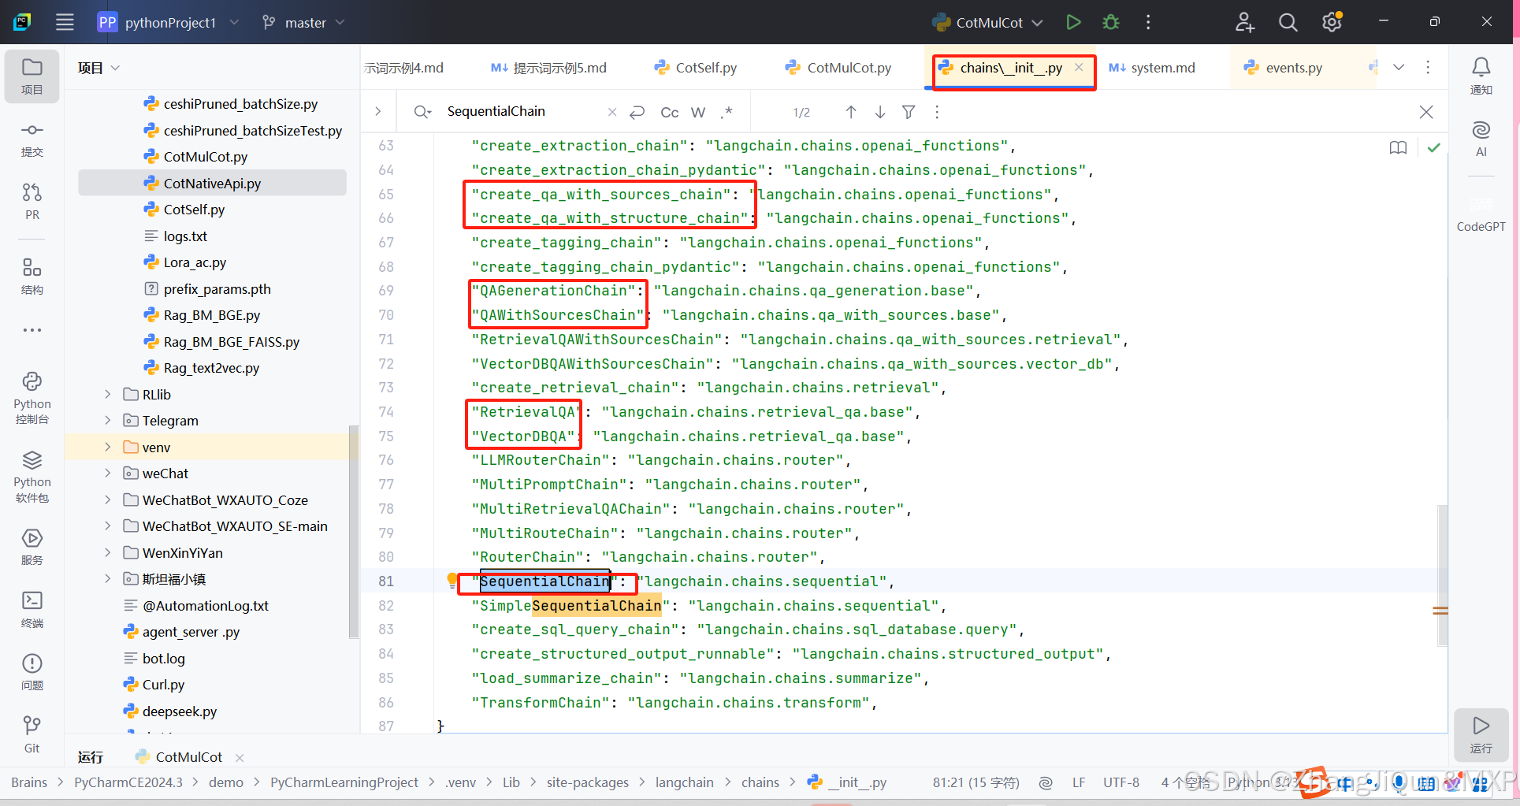
Task: Open the search filter options
Action: 909,112
